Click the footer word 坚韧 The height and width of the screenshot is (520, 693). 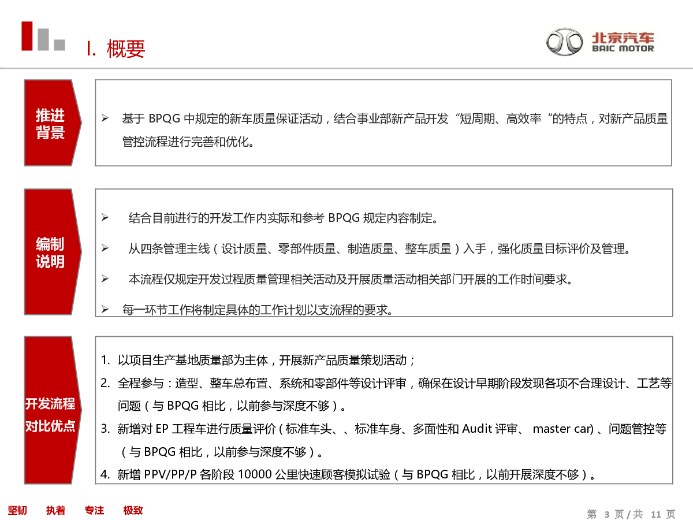point(17,510)
